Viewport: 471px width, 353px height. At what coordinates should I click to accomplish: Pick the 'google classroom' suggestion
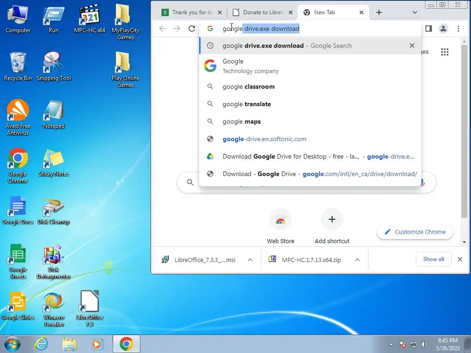tap(310, 87)
